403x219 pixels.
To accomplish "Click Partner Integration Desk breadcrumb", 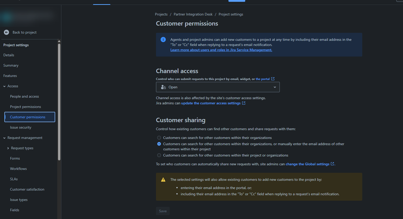I will (x=193, y=14).
